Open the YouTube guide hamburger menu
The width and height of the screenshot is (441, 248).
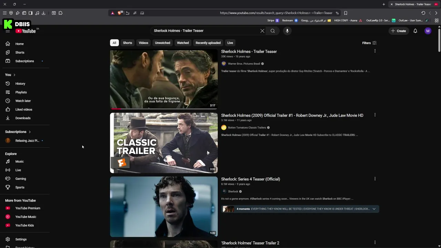click(8, 31)
